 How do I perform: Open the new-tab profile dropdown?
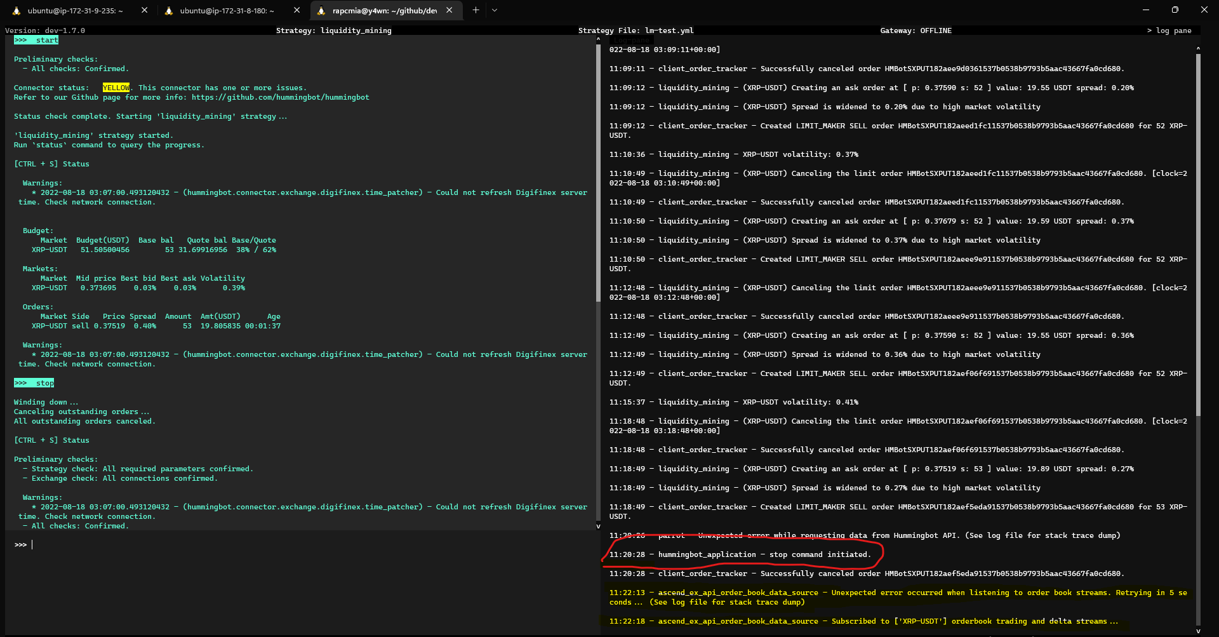[x=495, y=10]
